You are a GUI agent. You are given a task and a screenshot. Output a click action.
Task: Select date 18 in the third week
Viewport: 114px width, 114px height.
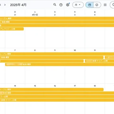coord(95,86)
